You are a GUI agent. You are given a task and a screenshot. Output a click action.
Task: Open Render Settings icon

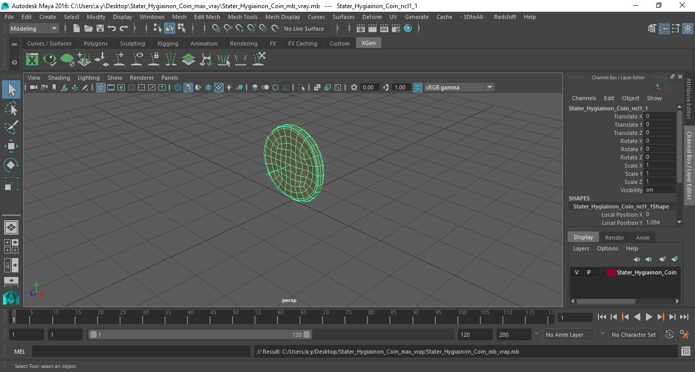[396, 29]
